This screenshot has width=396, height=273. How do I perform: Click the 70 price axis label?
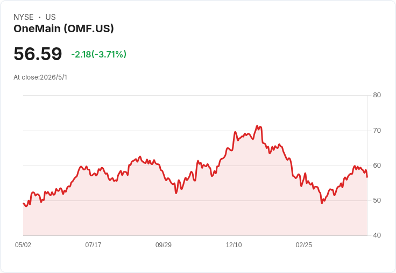coord(377,131)
